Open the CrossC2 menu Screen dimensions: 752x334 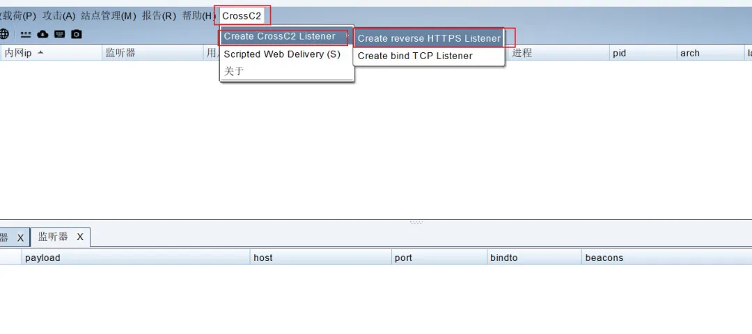coord(242,16)
